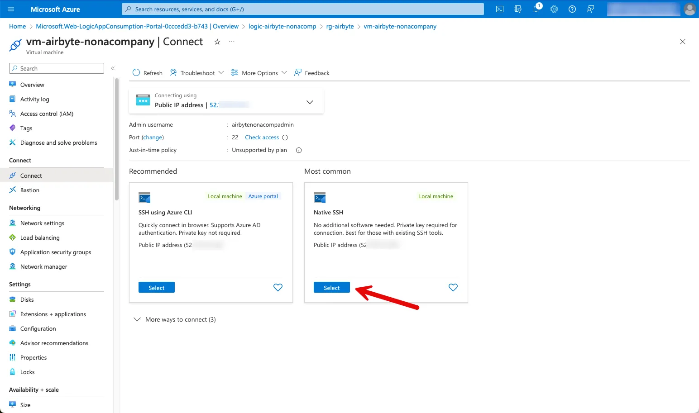Open the Connecting using IP address dropdown
This screenshot has width=699, height=413.
[x=310, y=102]
